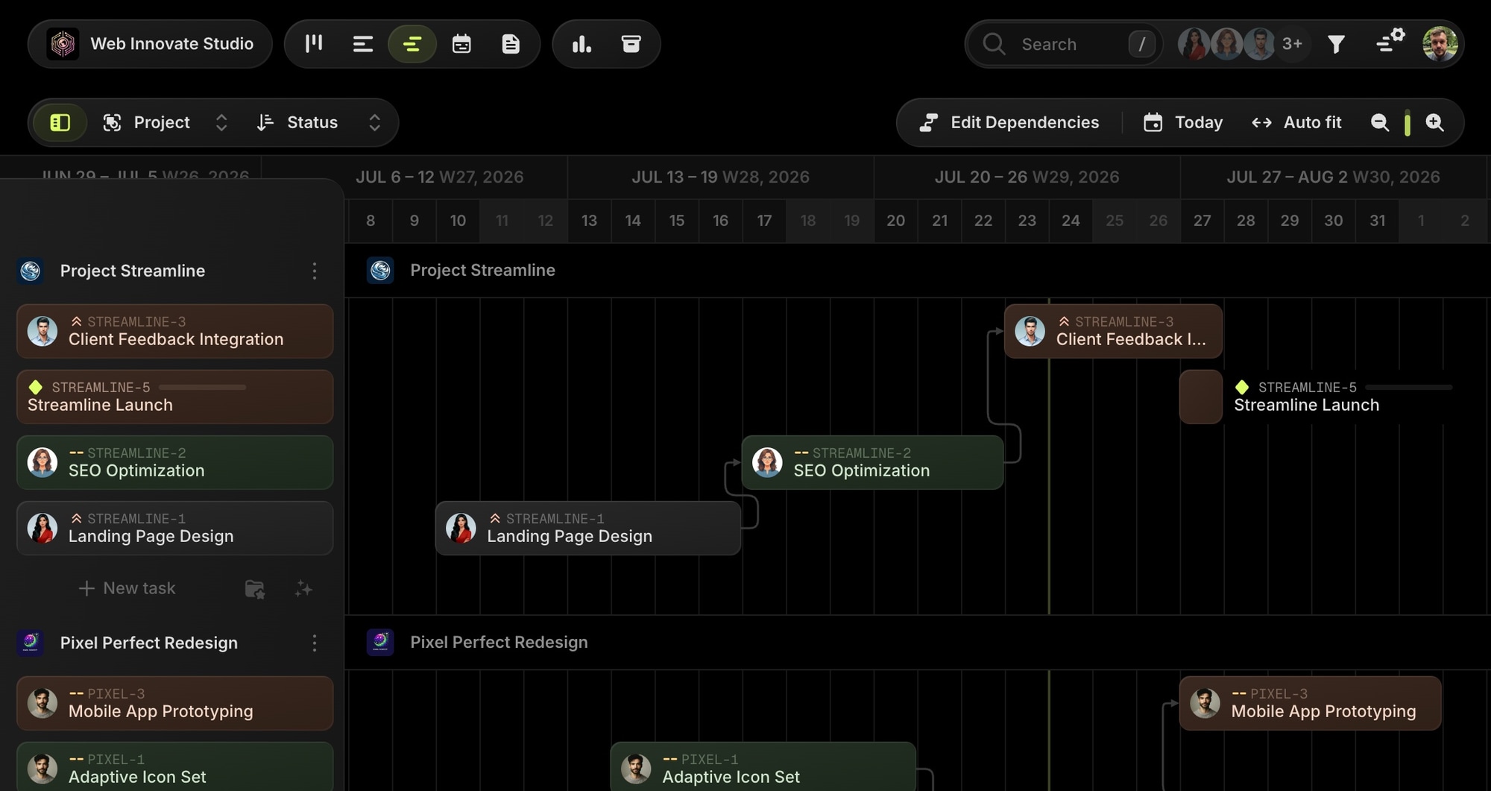Open current user profile avatar
The image size is (1491, 791).
click(x=1440, y=44)
